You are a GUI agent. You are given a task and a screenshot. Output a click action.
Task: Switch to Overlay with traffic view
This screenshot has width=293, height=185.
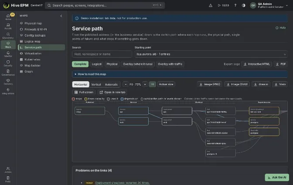tap(170, 64)
